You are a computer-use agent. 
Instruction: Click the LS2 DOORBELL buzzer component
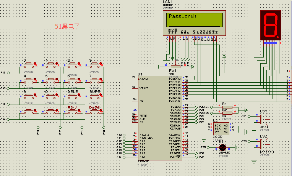pyautogui.click(x=261, y=144)
